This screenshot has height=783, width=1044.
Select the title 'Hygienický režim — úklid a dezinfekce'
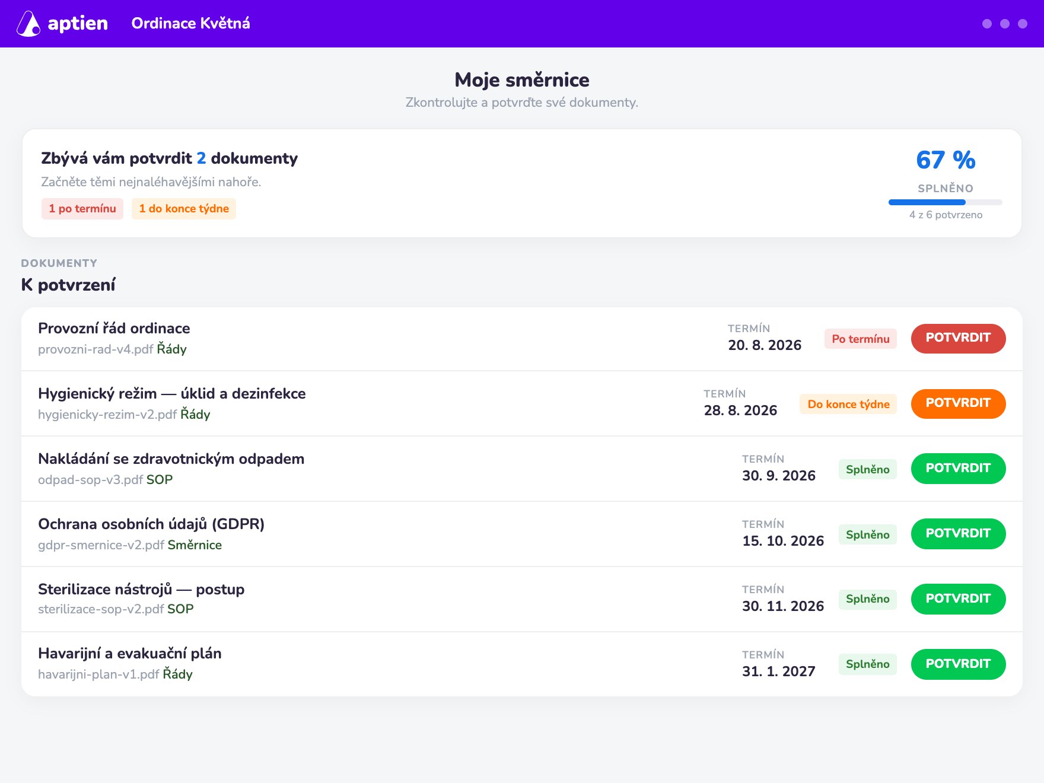point(172,394)
